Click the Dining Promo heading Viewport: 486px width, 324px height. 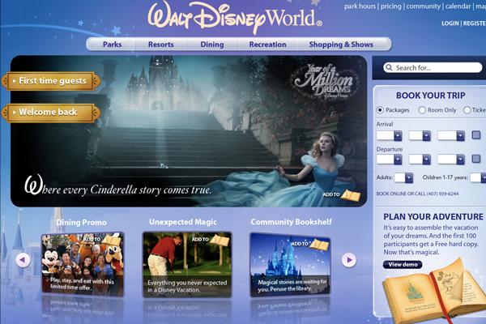pyautogui.click(x=81, y=222)
